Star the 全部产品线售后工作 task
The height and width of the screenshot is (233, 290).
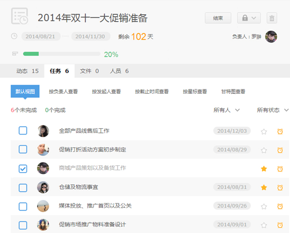coord(264,131)
